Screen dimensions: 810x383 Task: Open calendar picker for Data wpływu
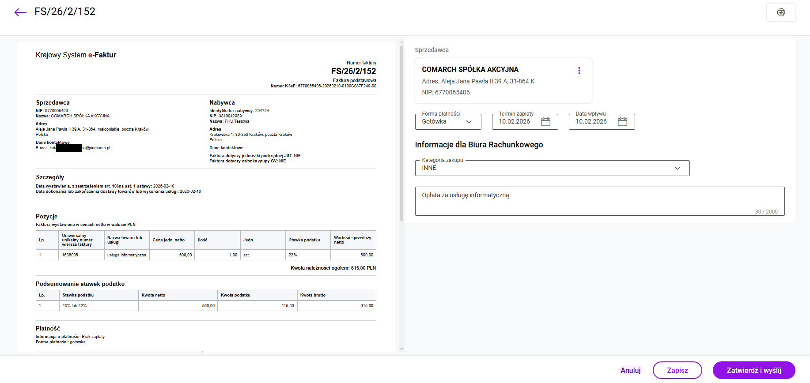[x=622, y=122]
